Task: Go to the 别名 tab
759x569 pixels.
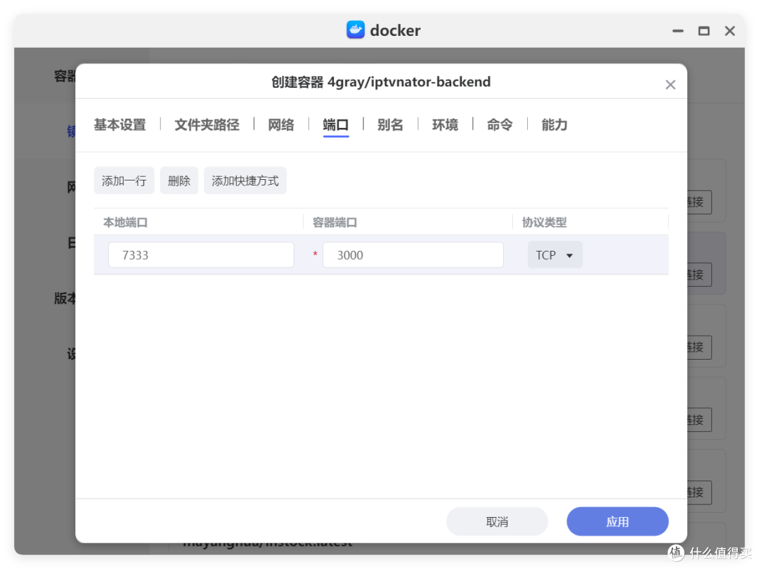Action: pos(390,125)
